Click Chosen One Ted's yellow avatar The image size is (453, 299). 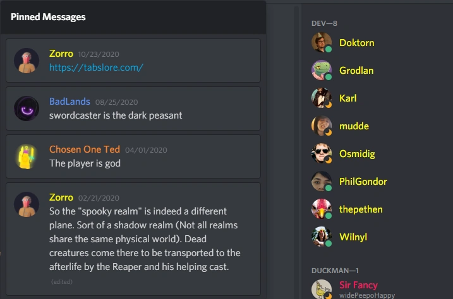pyautogui.click(x=27, y=156)
